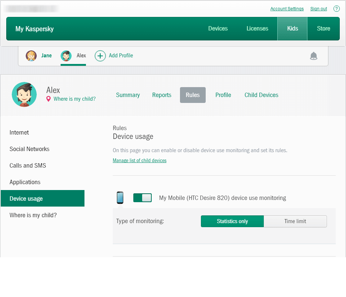Screen dimensions: 346x297
Task: Select Alex's profile avatar
Action: point(66,56)
